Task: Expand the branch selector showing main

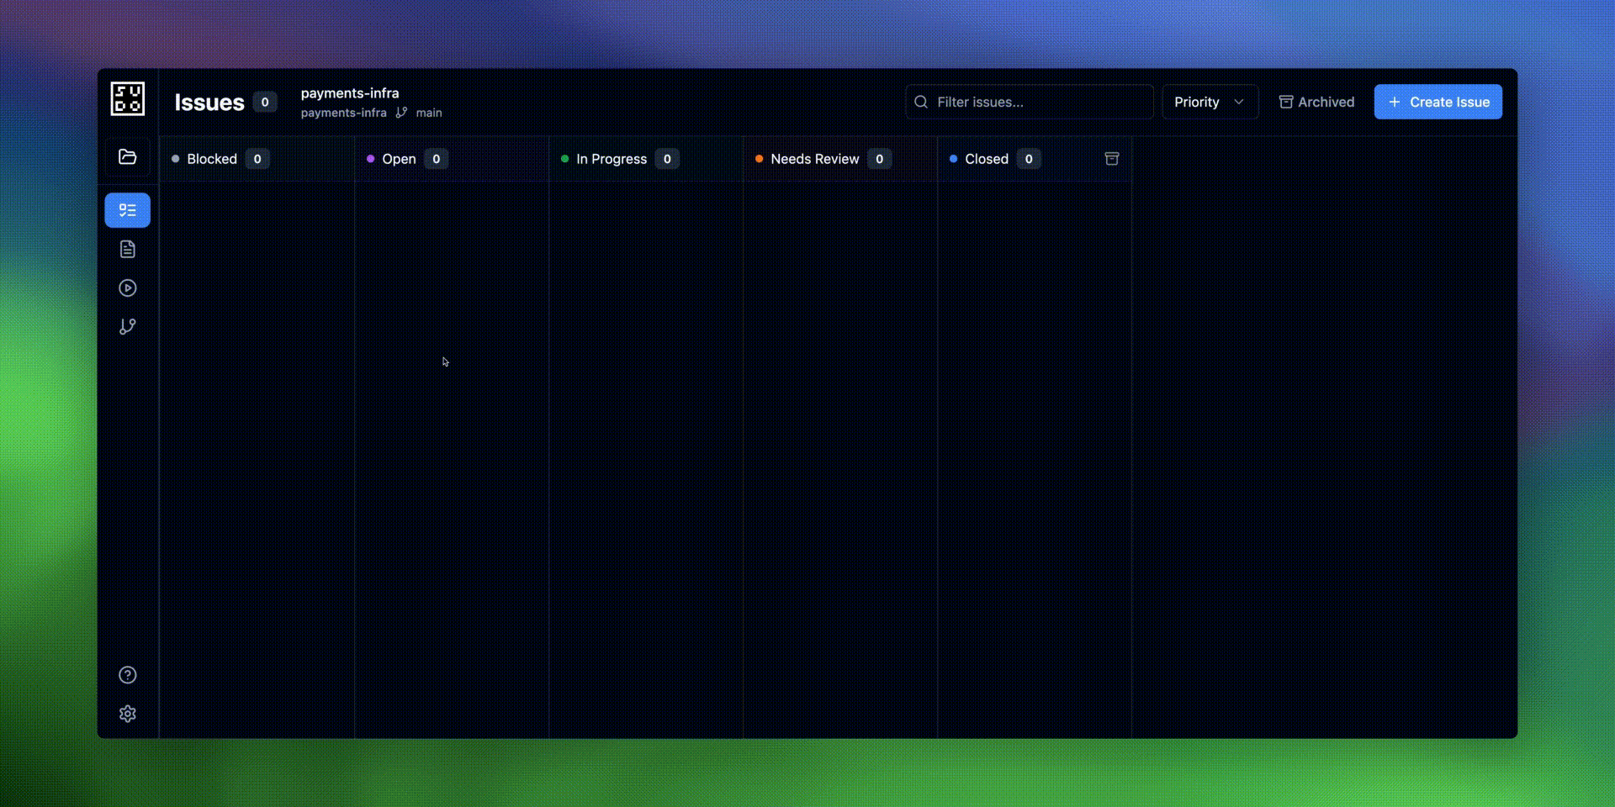Action: point(419,113)
